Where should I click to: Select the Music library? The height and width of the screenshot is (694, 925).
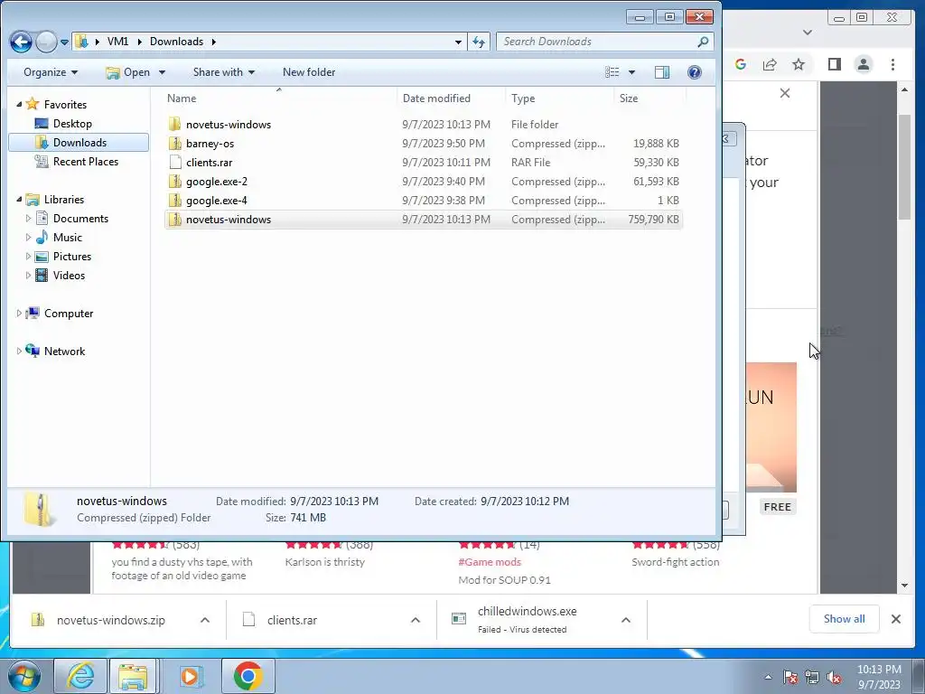[x=67, y=238]
